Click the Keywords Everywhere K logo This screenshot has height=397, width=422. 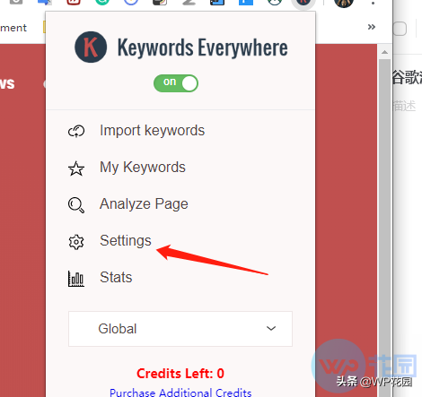click(x=91, y=47)
